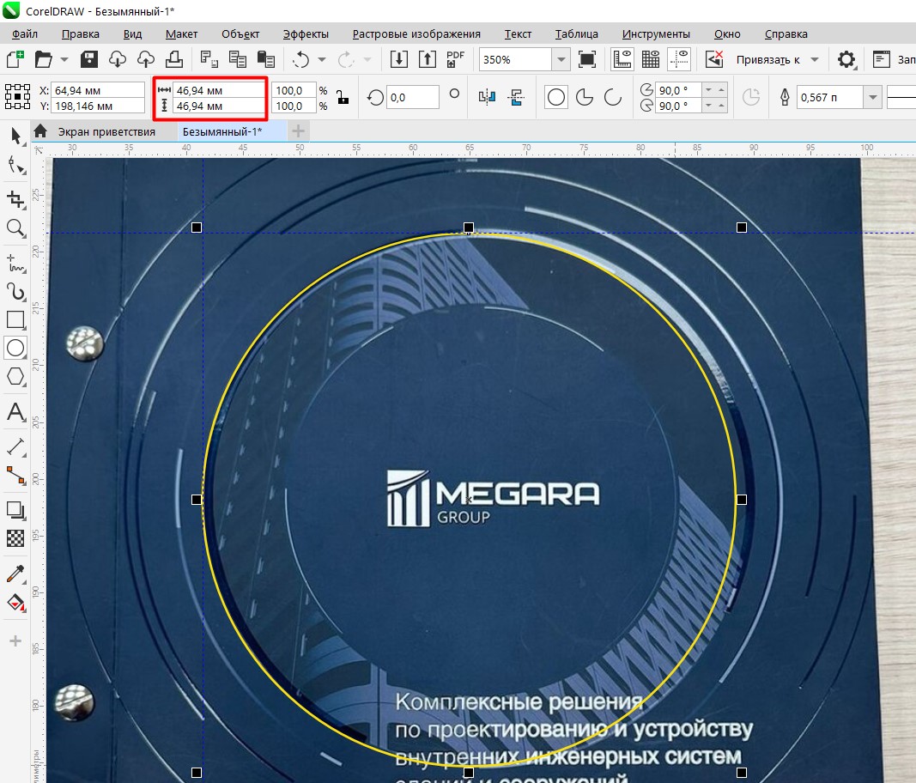916x783 pixels.
Task: Click the Undo arrow icon
Action: (x=300, y=59)
